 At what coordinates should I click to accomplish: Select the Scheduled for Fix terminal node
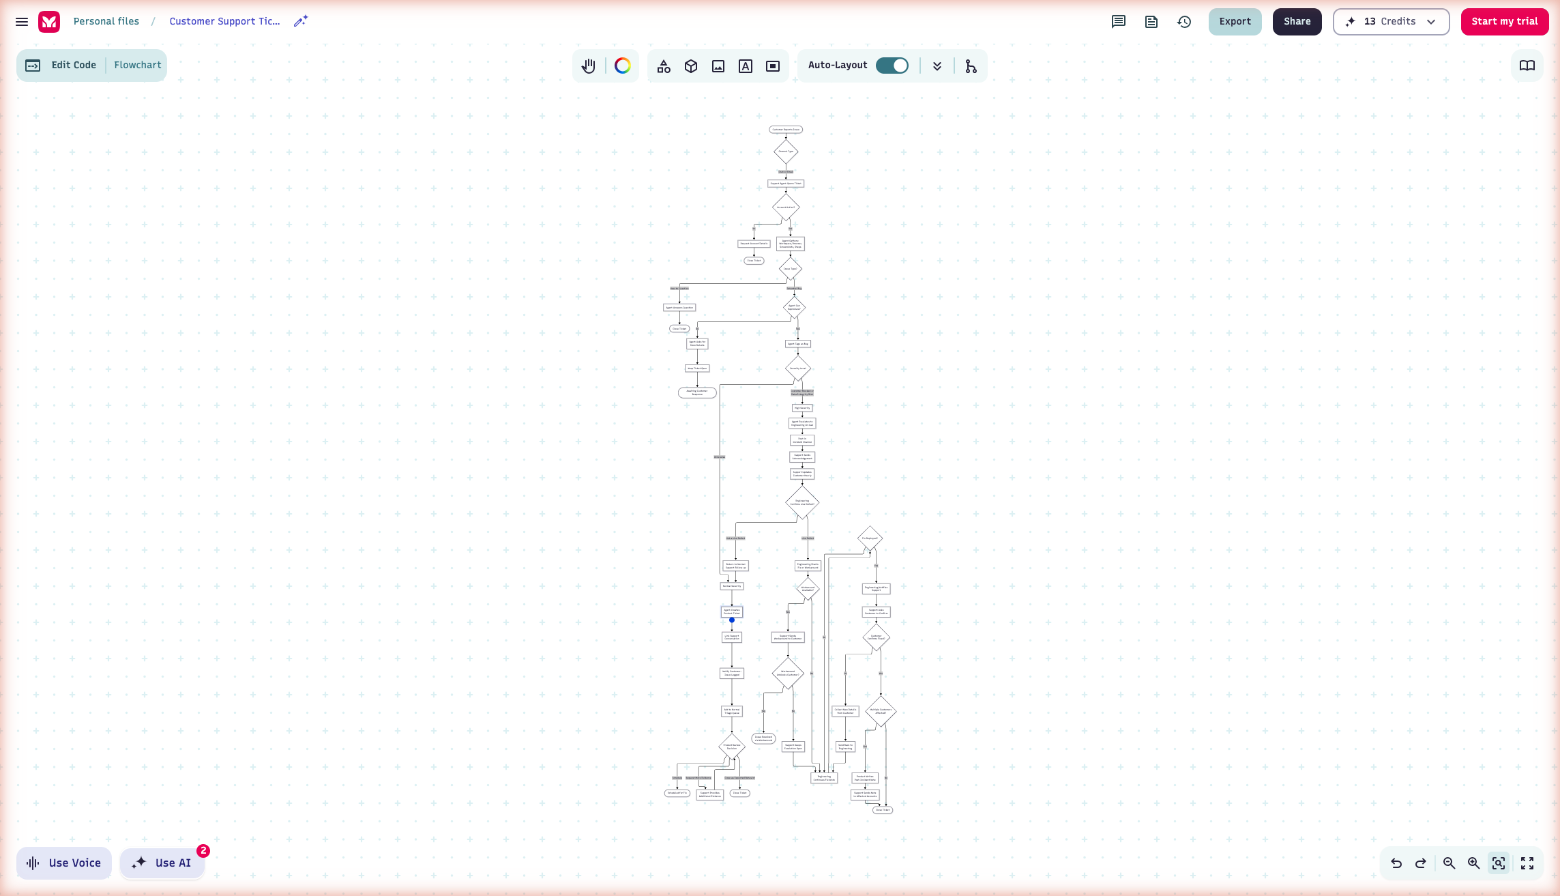pos(677,793)
